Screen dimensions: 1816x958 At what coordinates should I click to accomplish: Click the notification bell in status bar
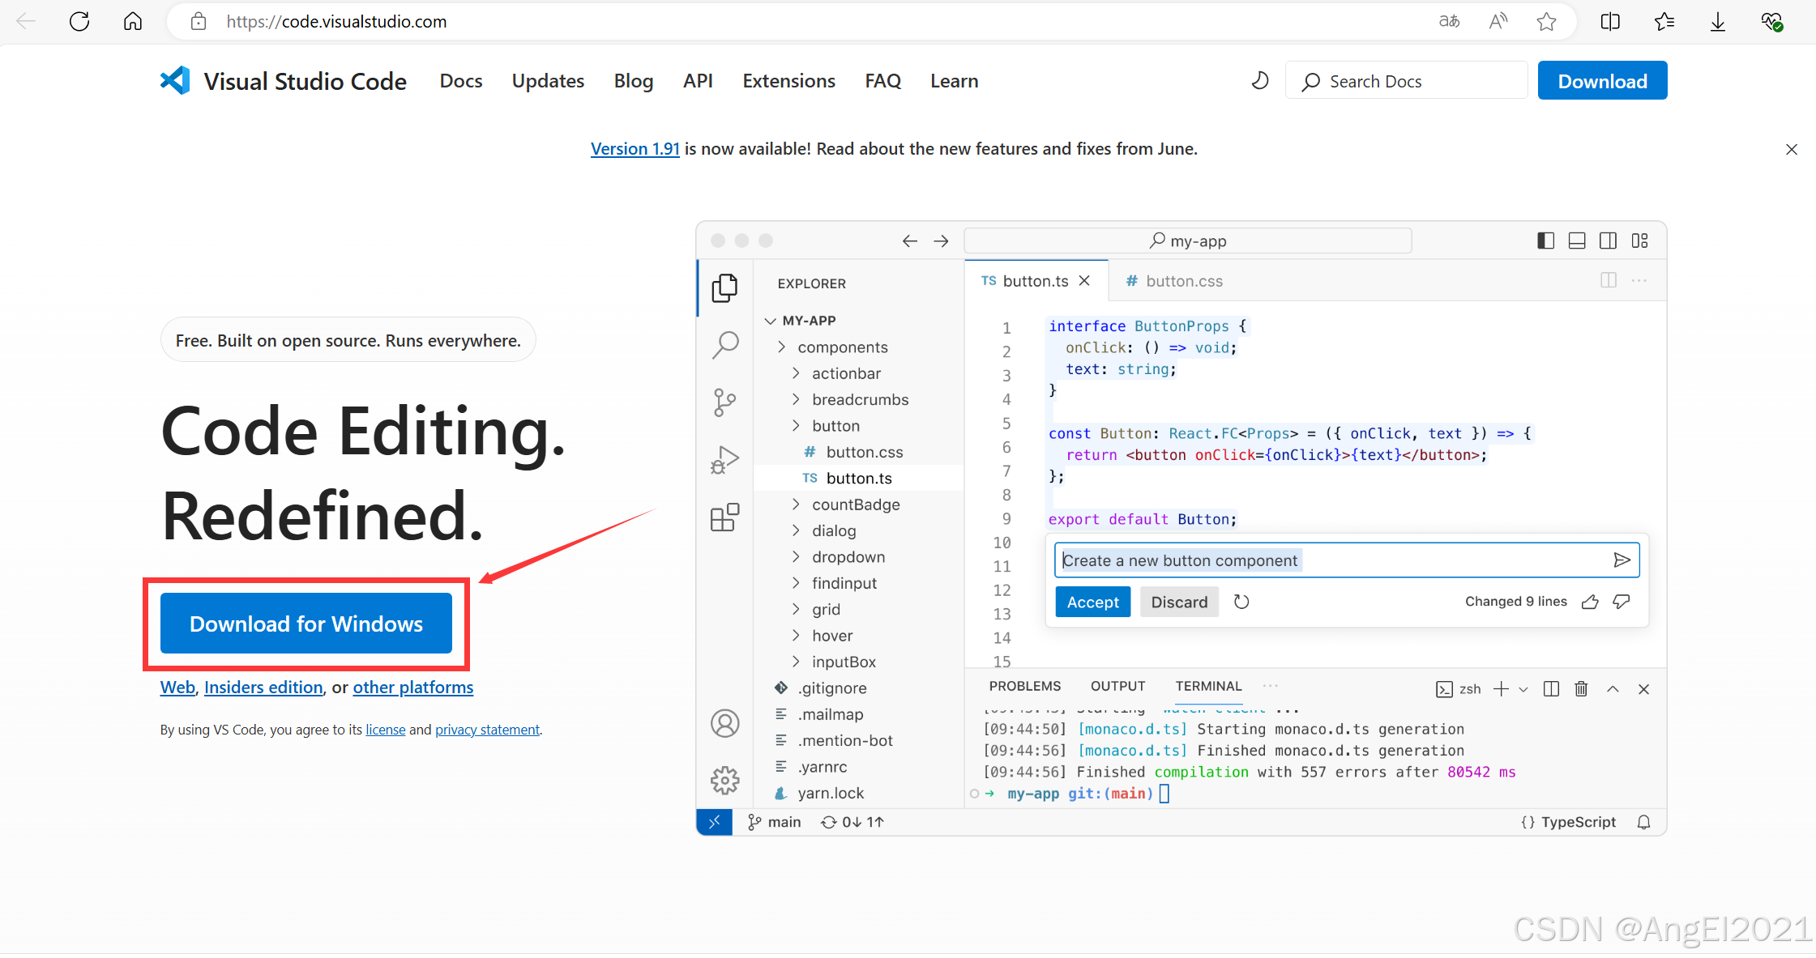(1643, 822)
